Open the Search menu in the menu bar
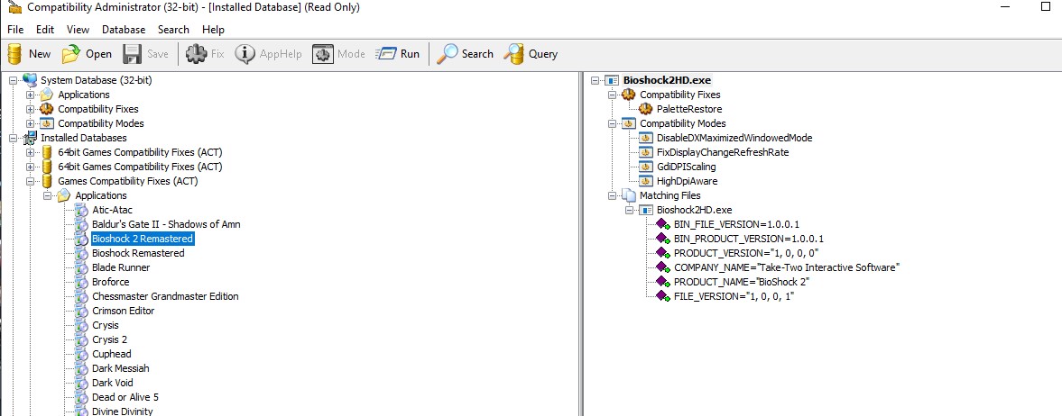The image size is (1062, 416). click(x=173, y=30)
